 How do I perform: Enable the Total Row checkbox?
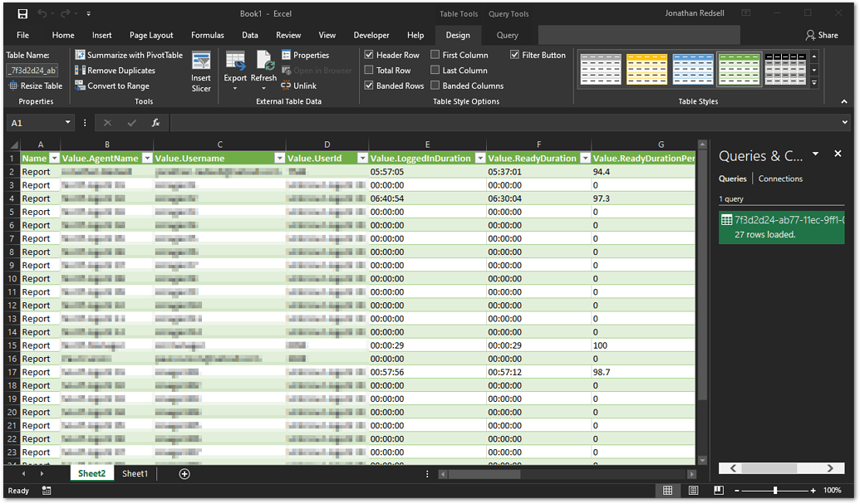368,70
